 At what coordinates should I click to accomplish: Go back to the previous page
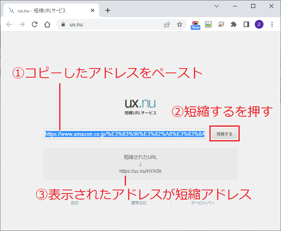pyautogui.click(x=9, y=24)
